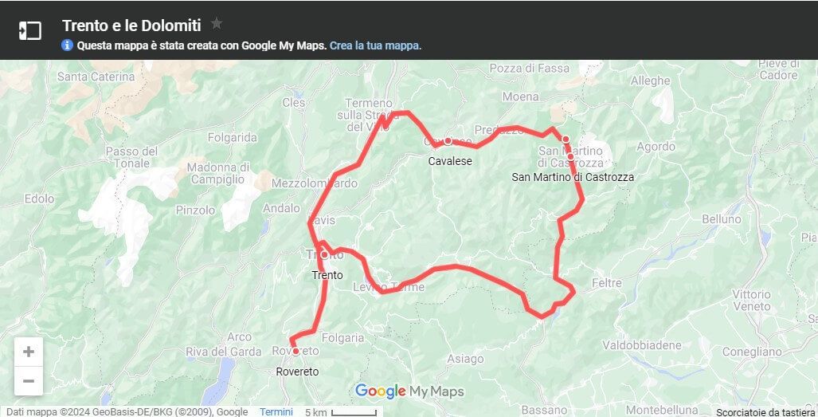This screenshot has width=818, height=417.
Task: Click the Riva del Garda map label
Action: (x=223, y=352)
